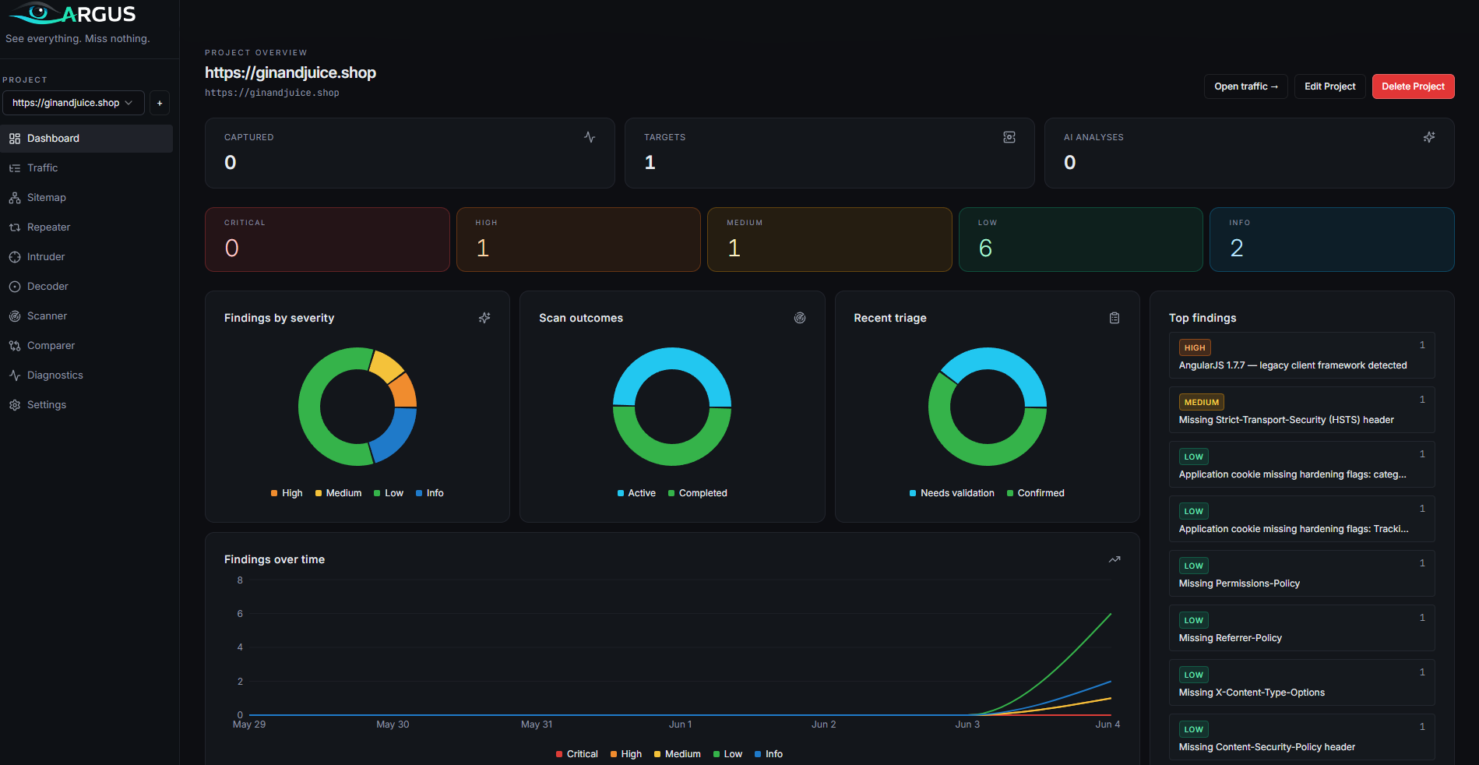Toggle Active in Scan outcomes legend
This screenshot has height=765, width=1479.
pyautogui.click(x=636, y=493)
